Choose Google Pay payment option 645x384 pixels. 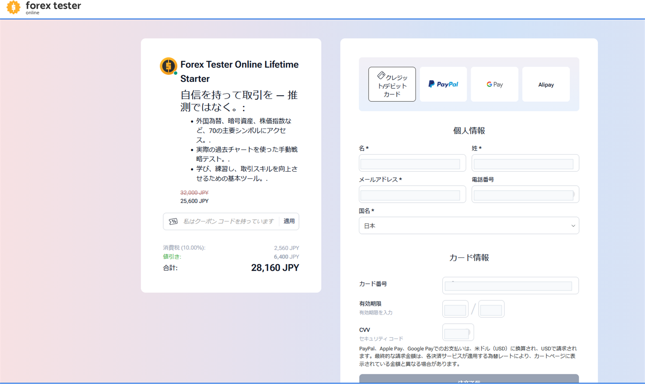point(494,84)
